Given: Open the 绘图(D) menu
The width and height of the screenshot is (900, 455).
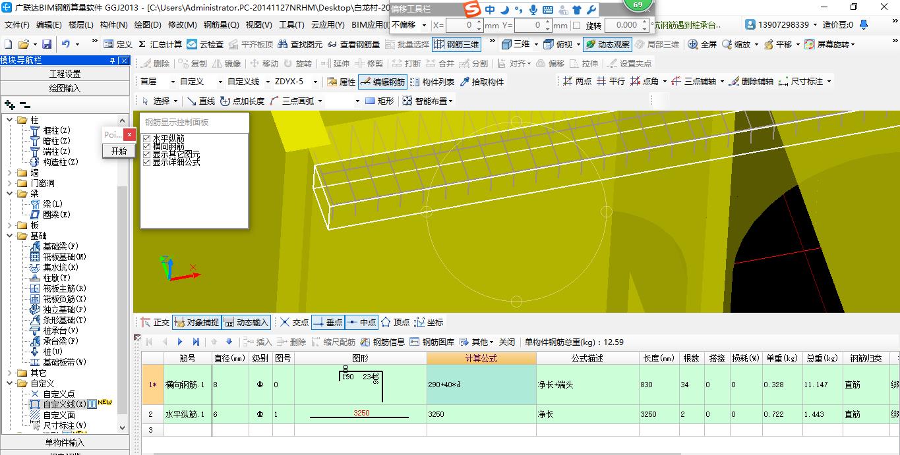Looking at the screenshot, I should click(147, 25).
